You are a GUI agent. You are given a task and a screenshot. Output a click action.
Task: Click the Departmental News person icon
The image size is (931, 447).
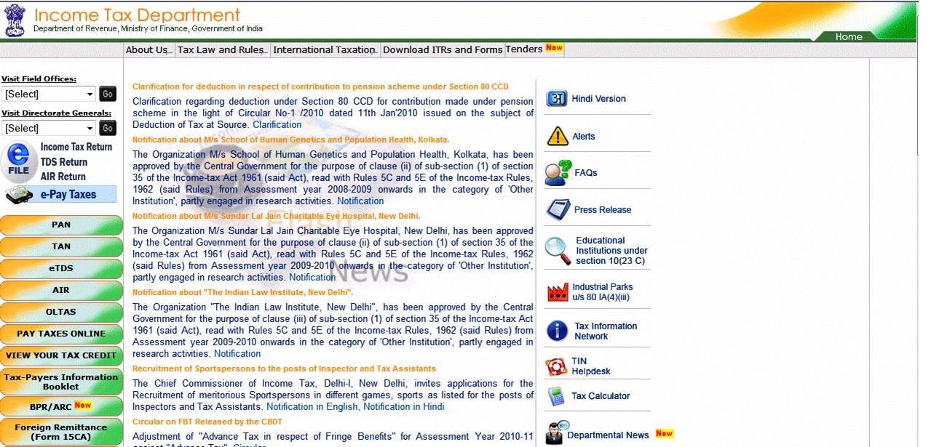[x=557, y=433]
